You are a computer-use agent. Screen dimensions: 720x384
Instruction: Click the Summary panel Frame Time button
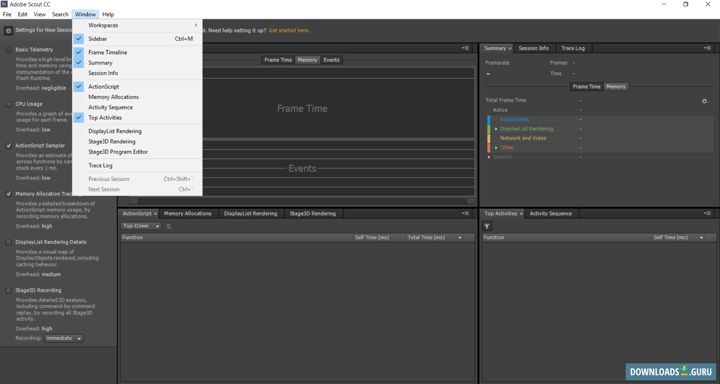click(x=586, y=87)
